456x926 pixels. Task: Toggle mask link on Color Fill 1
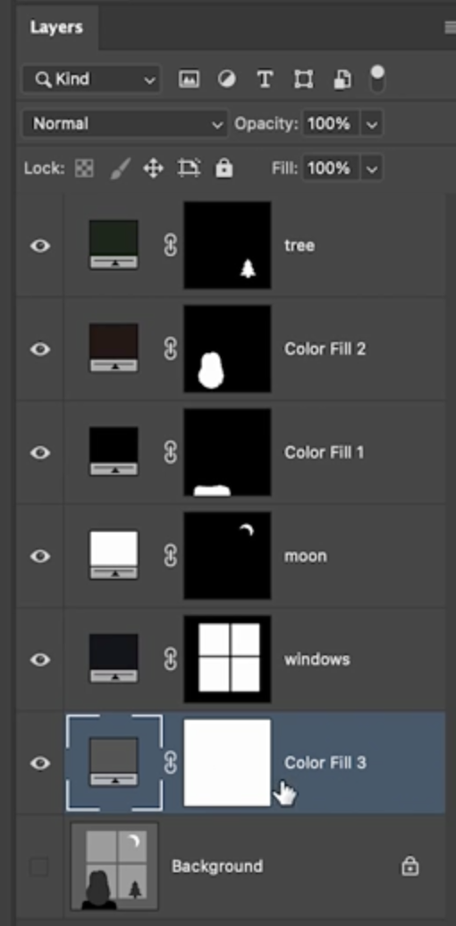171,452
